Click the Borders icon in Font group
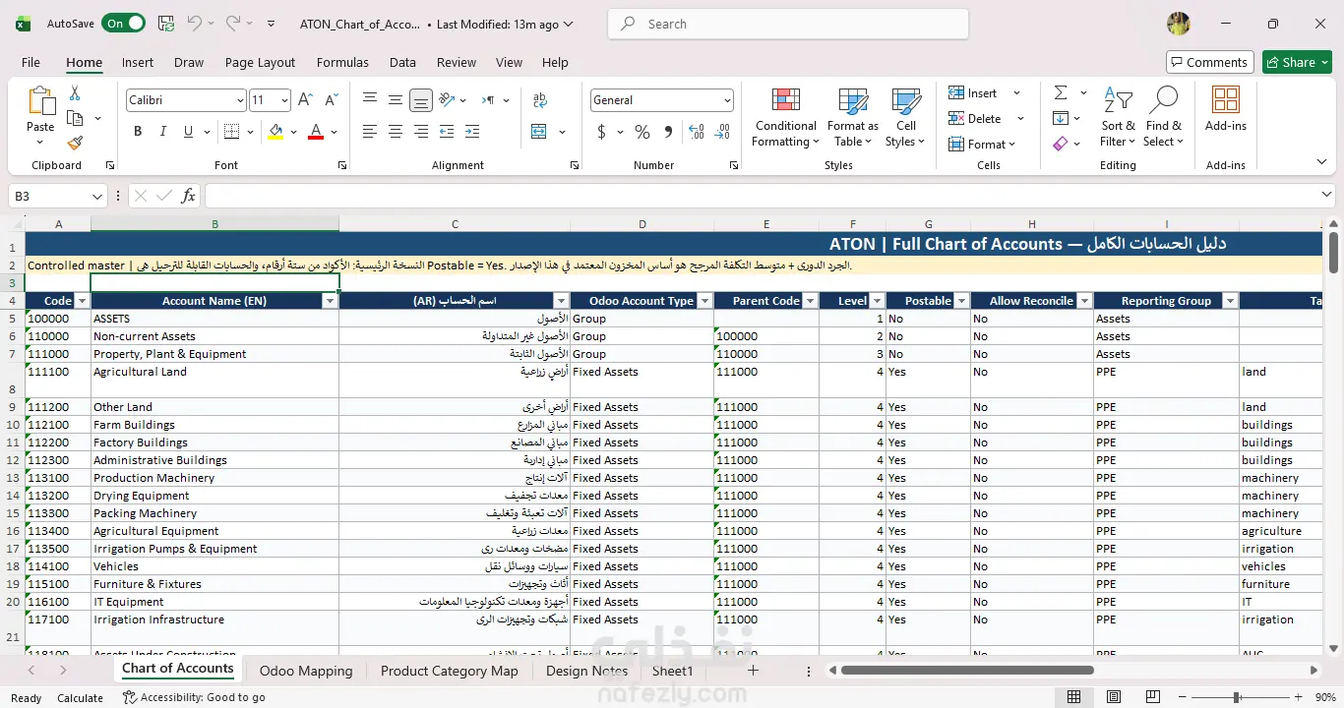 pos(231,132)
